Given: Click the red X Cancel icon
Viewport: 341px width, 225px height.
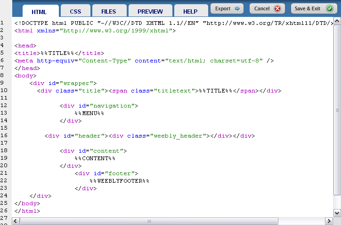Looking at the screenshot, I should coord(277,8).
